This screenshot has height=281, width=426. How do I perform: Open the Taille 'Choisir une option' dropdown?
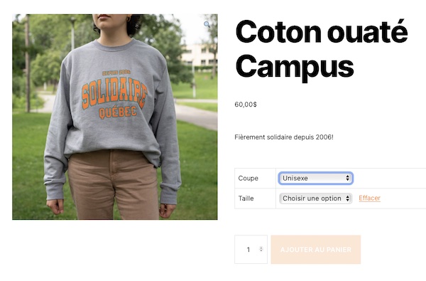coord(316,198)
